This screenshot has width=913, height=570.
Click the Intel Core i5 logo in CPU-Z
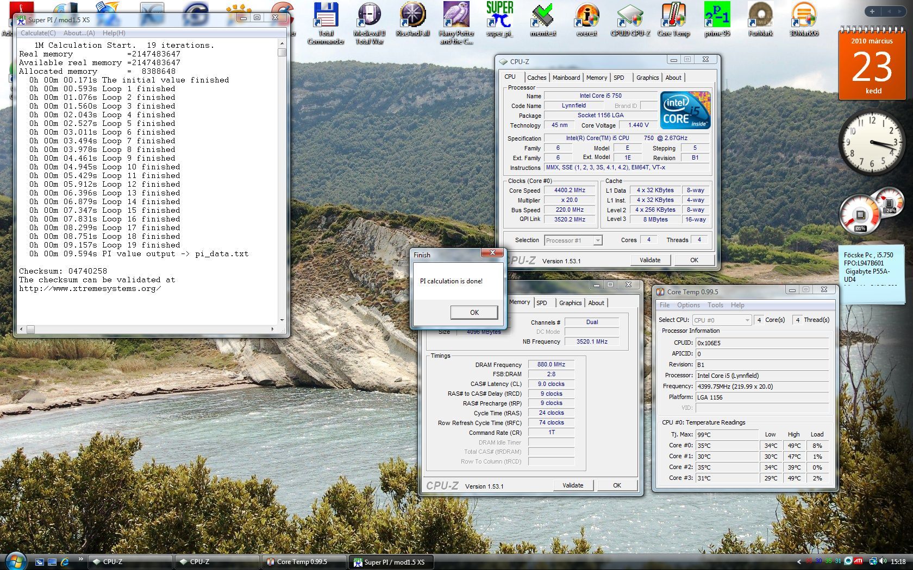(685, 110)
